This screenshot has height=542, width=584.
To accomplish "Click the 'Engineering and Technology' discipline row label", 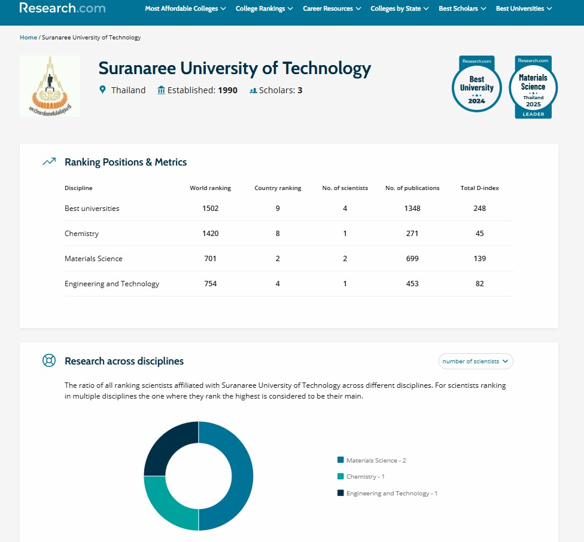I will click(x=112, y=284).
